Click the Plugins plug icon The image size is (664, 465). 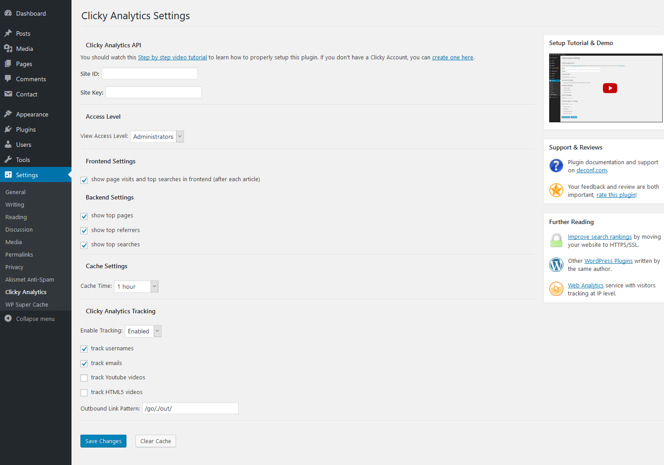(8, 129)
